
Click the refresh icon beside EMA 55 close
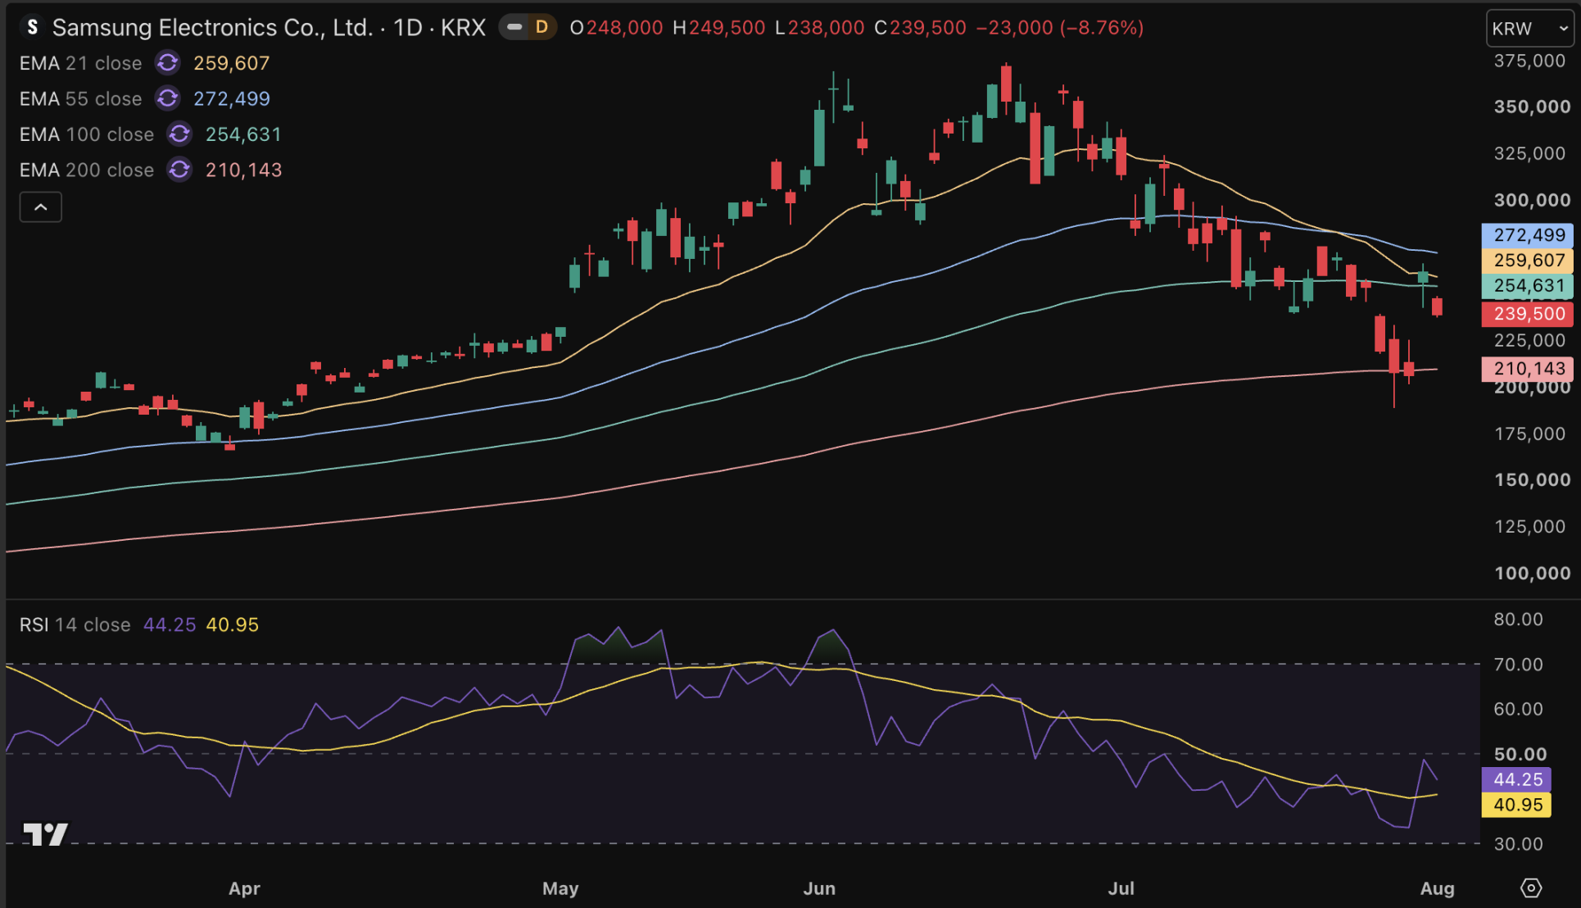[168, 98]
